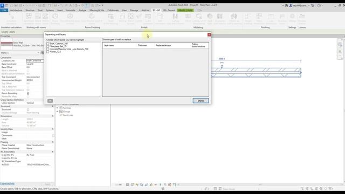This screenshot has width=345, height=194.
Task: Toggle the Room Bounding checkbox
Action: 28,93
